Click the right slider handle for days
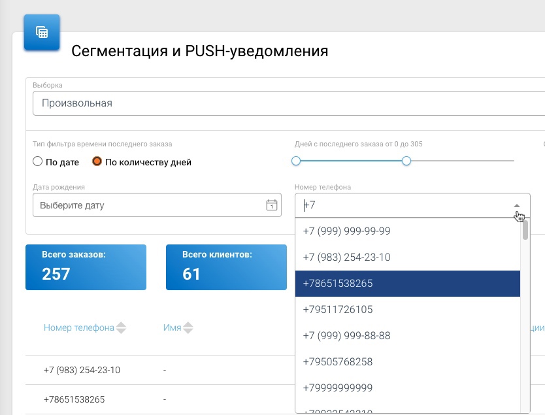Image resolution: width=545 pixels, height=415 pixels. point(406,161)
